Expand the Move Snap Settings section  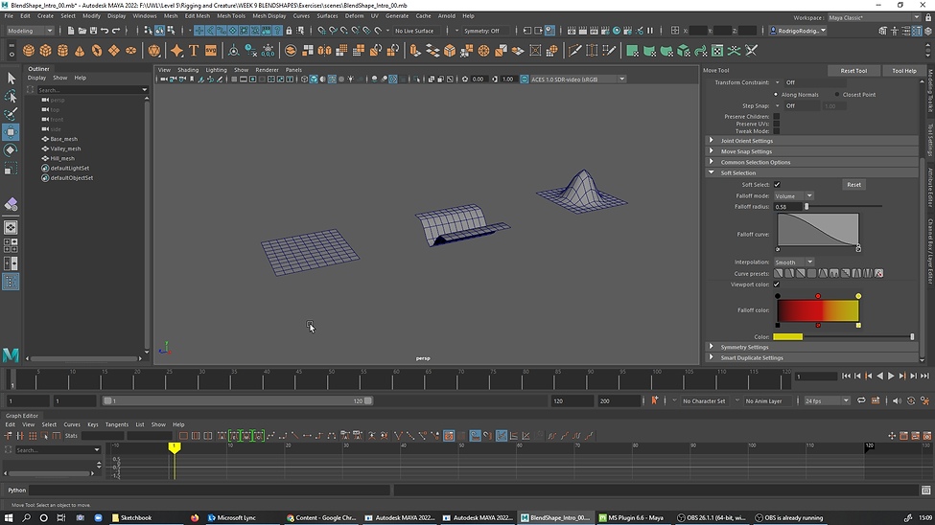click(812, 152)
